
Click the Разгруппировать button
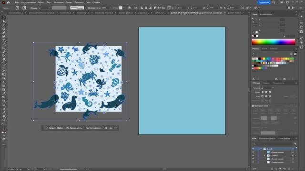point(93,128)
